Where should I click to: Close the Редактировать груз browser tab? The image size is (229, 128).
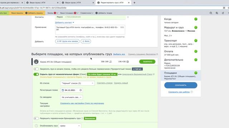tap(129, 2)
